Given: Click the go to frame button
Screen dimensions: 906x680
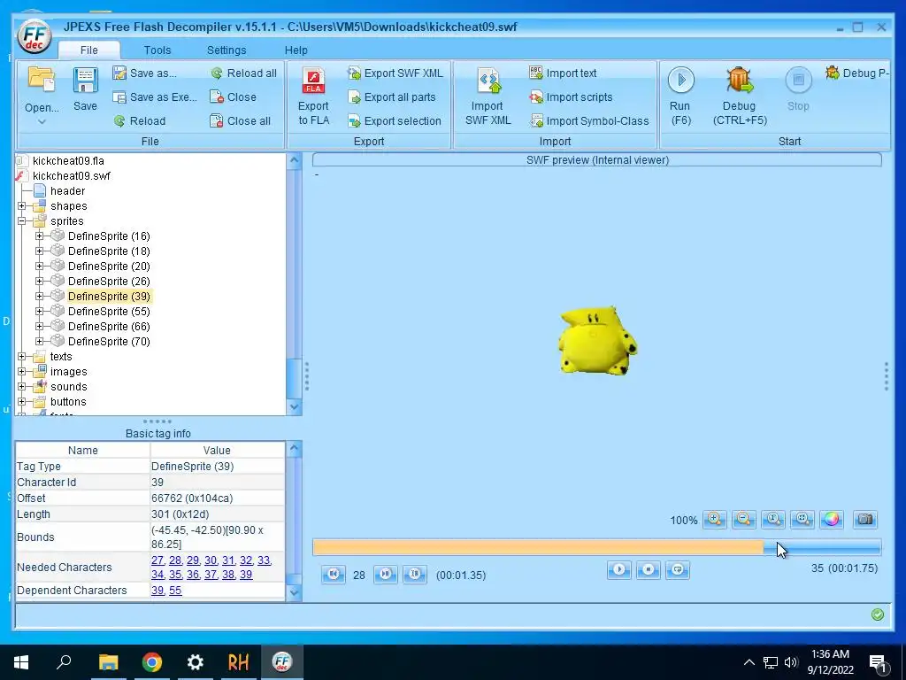Looking at the screenshot, I should click(415, 574).
